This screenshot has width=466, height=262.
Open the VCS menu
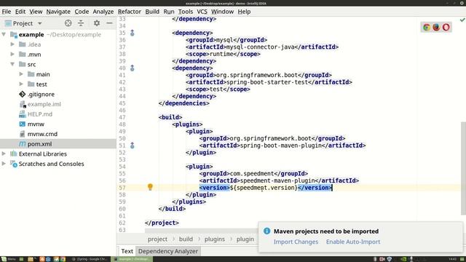click(202, 12)
